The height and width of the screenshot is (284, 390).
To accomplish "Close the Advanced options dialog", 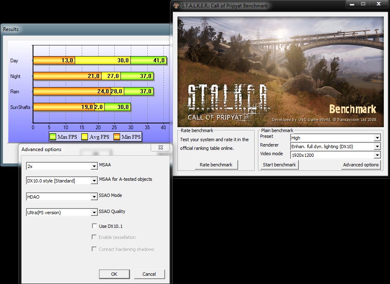I will pos(161,147).
